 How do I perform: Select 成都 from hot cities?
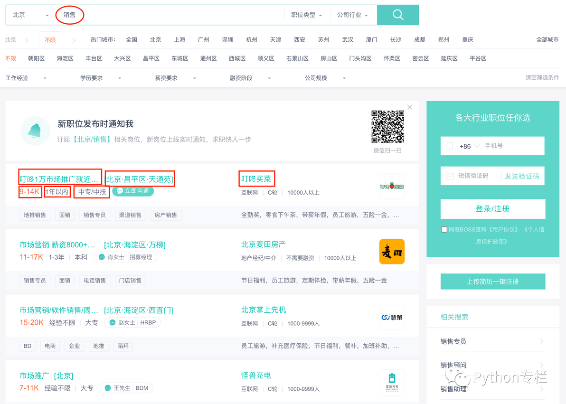point(419,40)
